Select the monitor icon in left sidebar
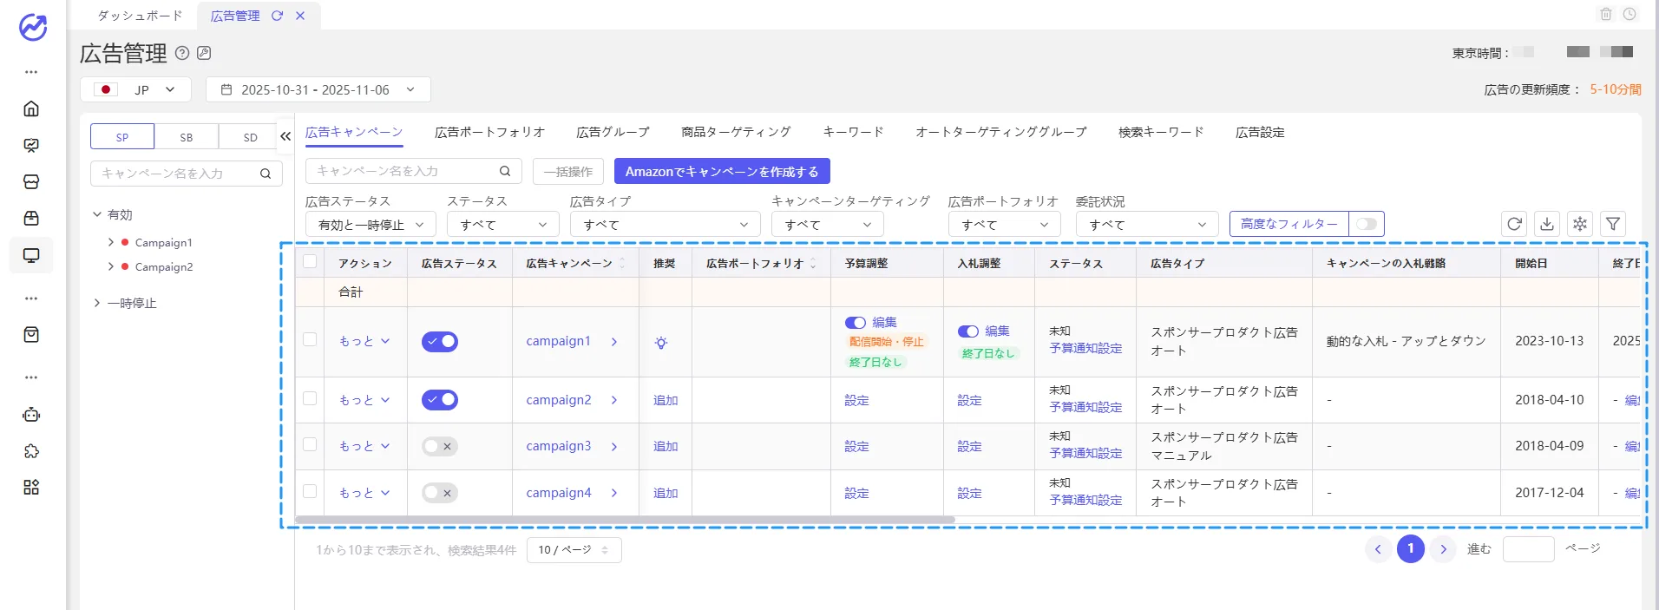1659x610 pixels. 31,255
